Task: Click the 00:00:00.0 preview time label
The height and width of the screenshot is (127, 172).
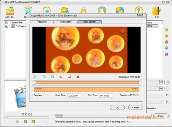Action: pos(27,114)
